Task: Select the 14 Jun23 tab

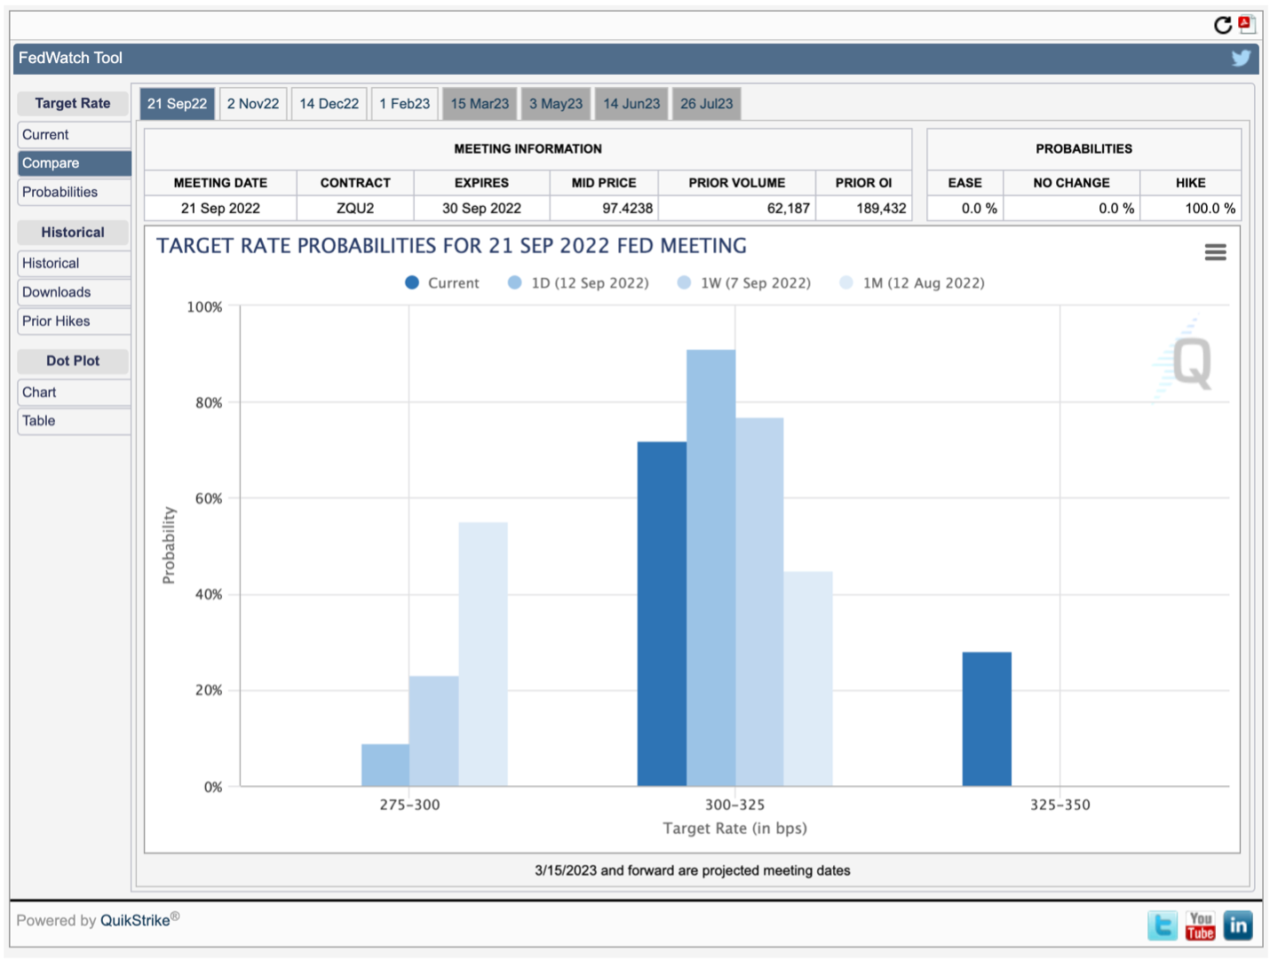Action: (631, 104)
